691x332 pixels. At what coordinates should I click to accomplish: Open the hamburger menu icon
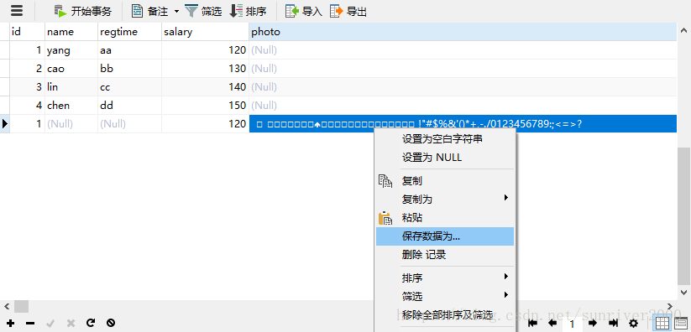tap(16, 11)
